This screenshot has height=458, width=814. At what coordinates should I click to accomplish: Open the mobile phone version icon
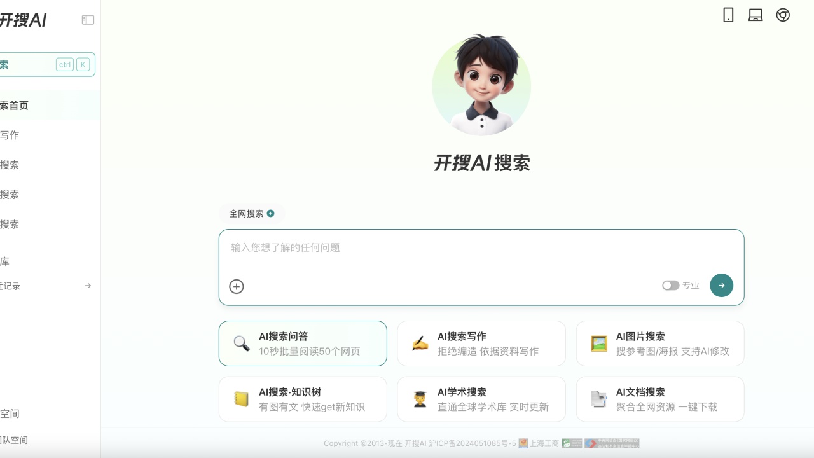pyautogui.click(x=728, y=15)
